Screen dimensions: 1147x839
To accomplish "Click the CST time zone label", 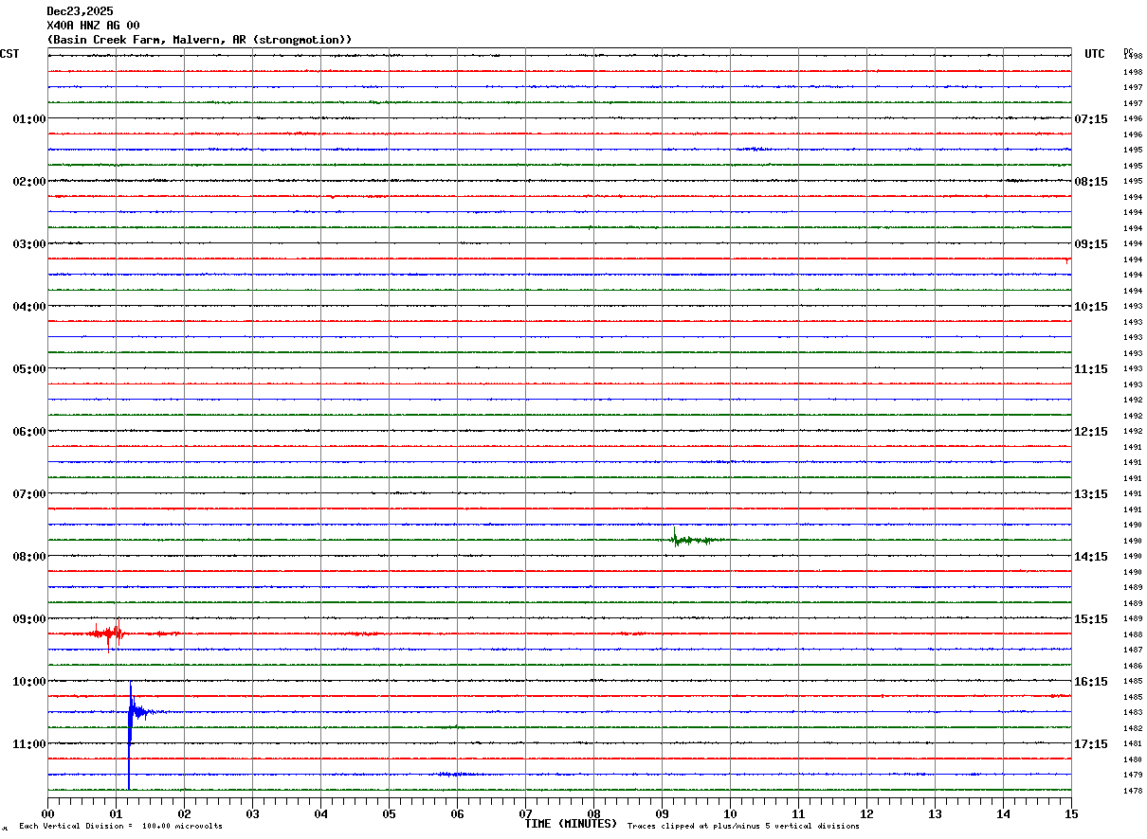I will point(9,54).
